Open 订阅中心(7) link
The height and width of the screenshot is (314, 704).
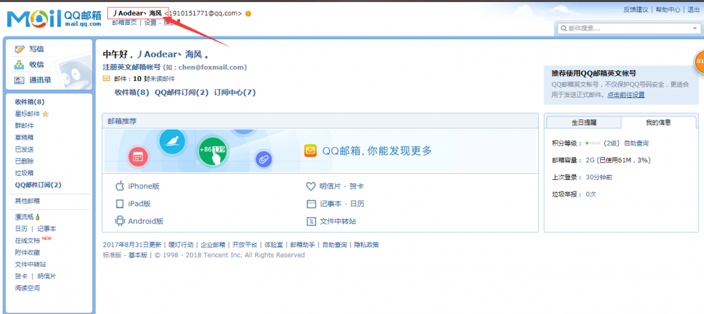click(x=234, y=92)
